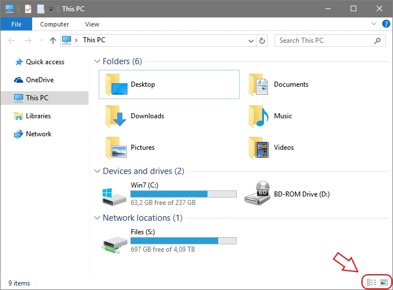Select the Win7 (C:) drive icon

click(x=114, y=197)
